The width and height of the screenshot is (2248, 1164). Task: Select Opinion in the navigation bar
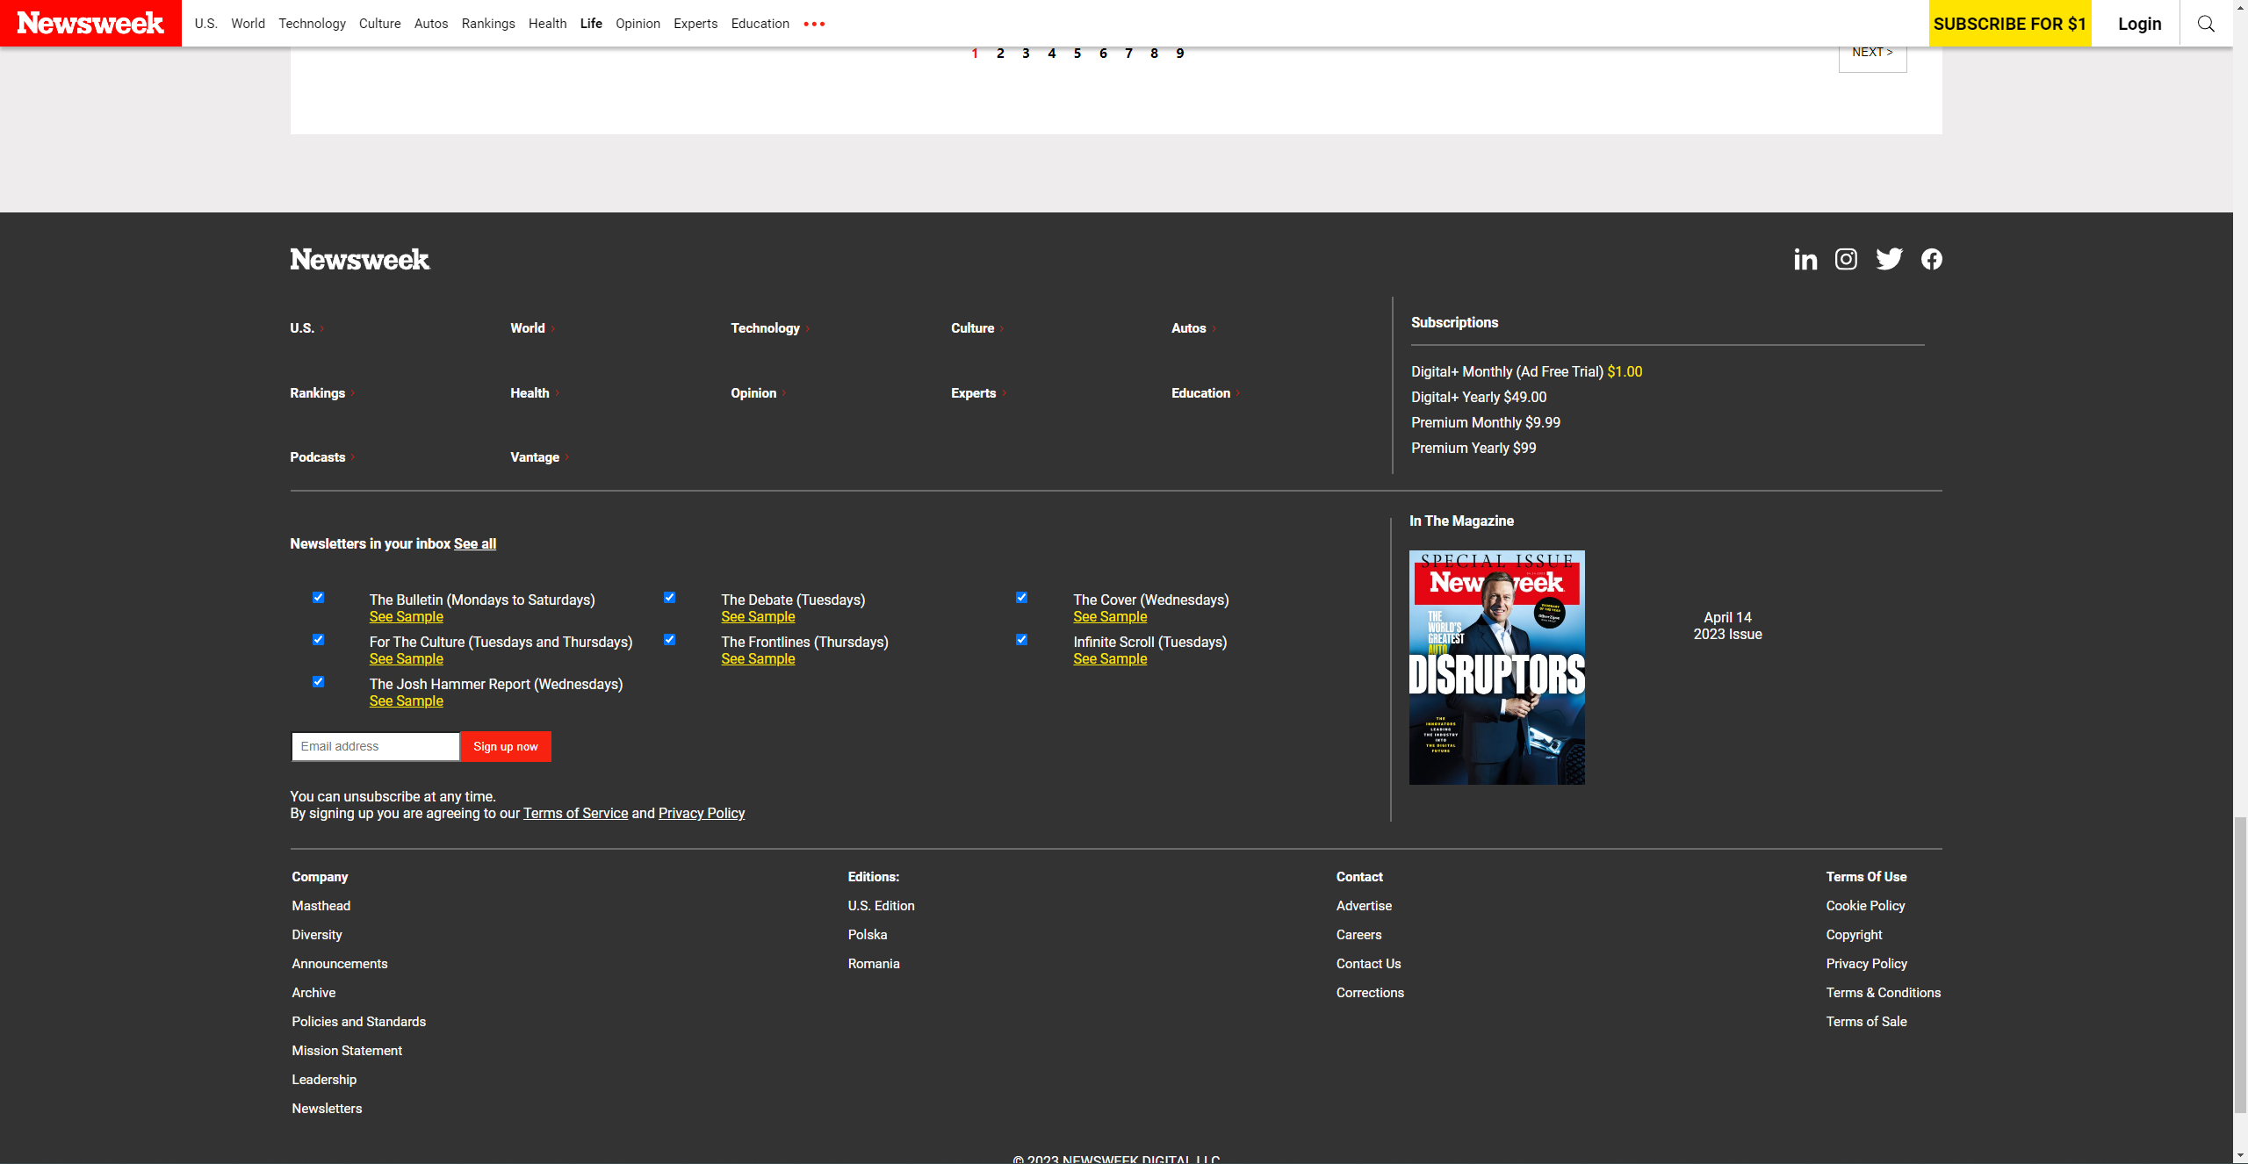coord(638,24)
